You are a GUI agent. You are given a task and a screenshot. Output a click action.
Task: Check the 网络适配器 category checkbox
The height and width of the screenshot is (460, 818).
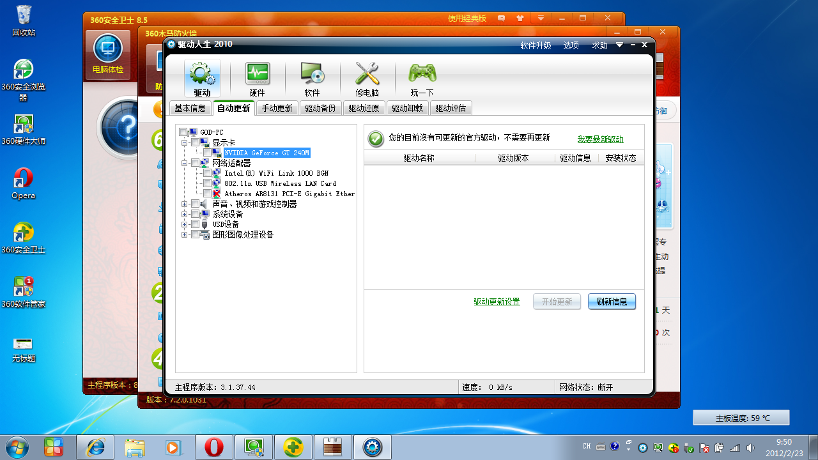pos(196,163)
